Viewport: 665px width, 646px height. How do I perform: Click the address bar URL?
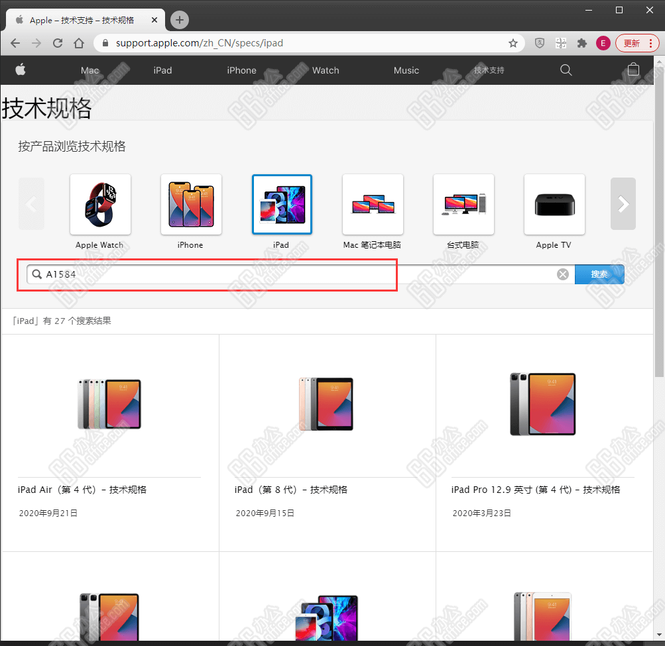(200, 43)
